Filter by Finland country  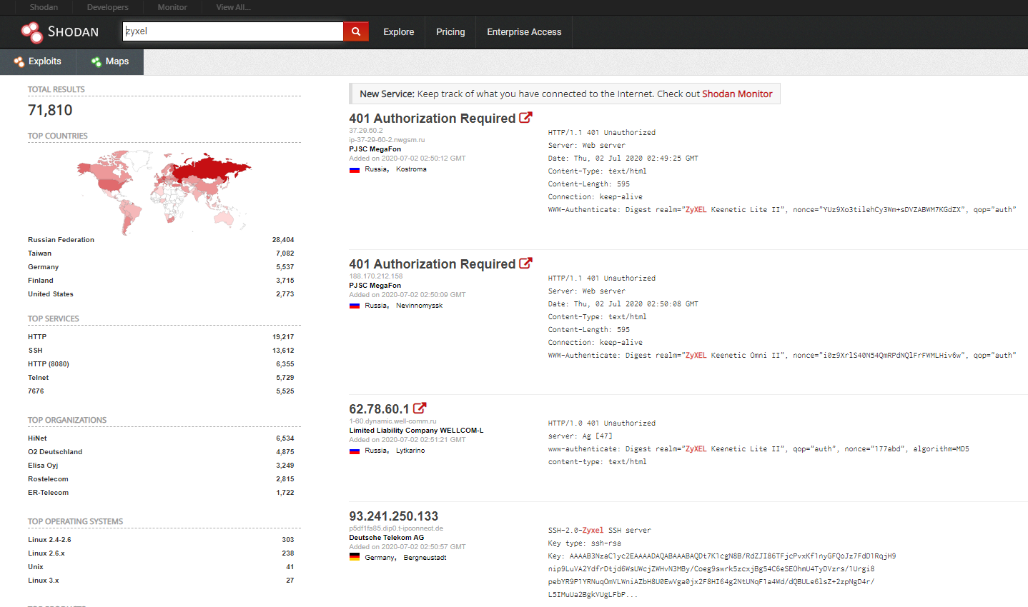pyautogui.click(x=41, y=281)
